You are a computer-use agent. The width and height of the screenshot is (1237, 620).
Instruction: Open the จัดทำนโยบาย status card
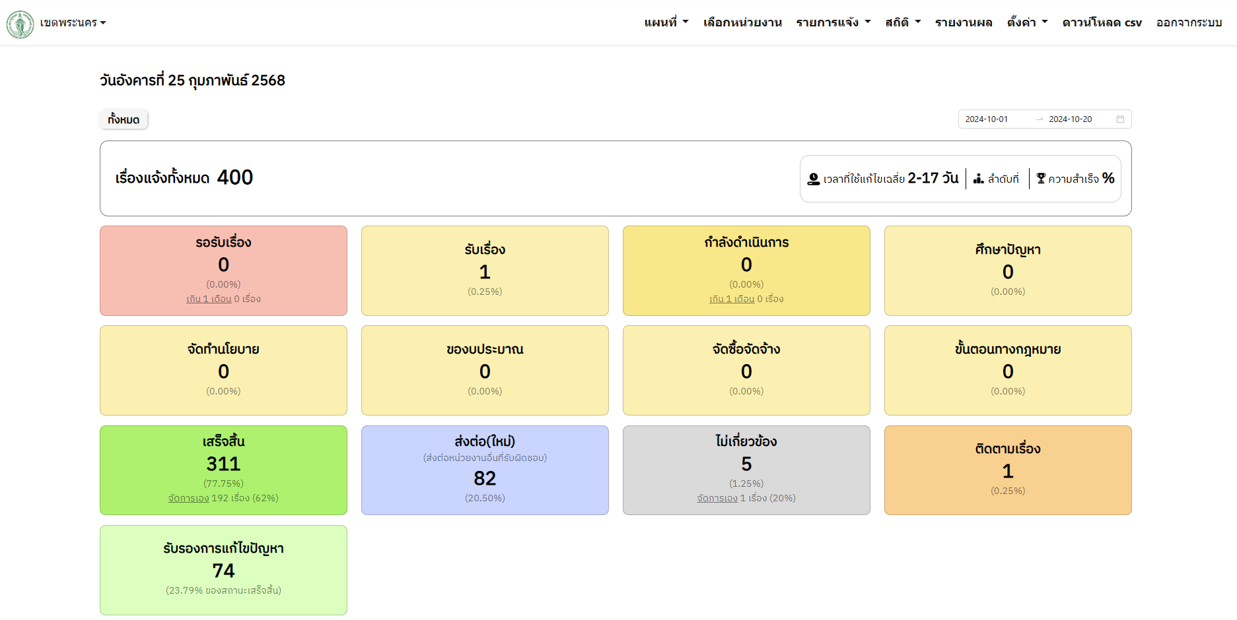coord(223,370)
